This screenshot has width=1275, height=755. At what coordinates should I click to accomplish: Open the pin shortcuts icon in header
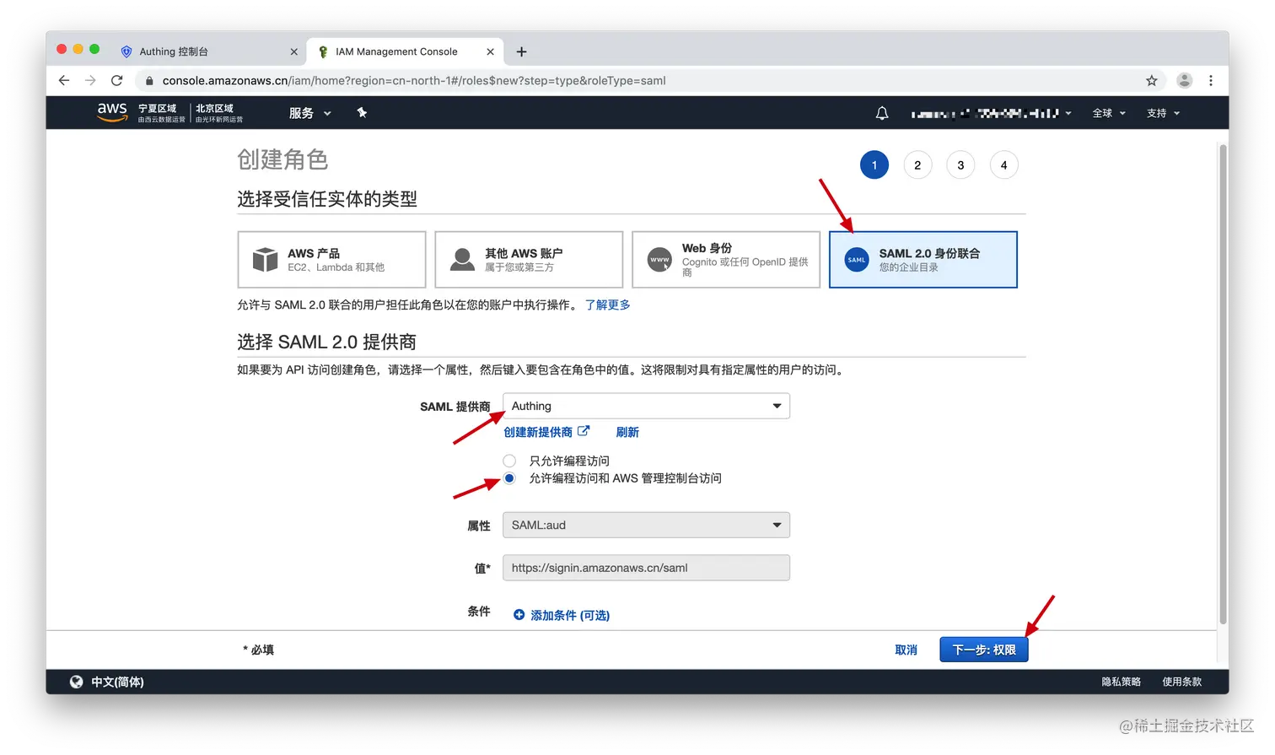[362, 112]
